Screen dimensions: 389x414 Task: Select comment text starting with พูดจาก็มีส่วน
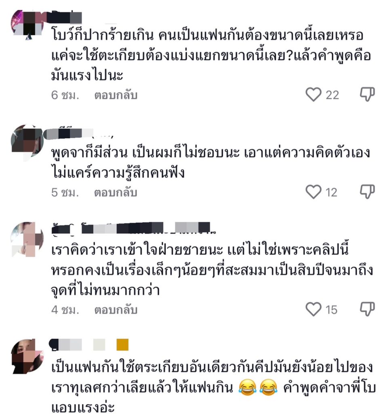(x=210, y=163)
